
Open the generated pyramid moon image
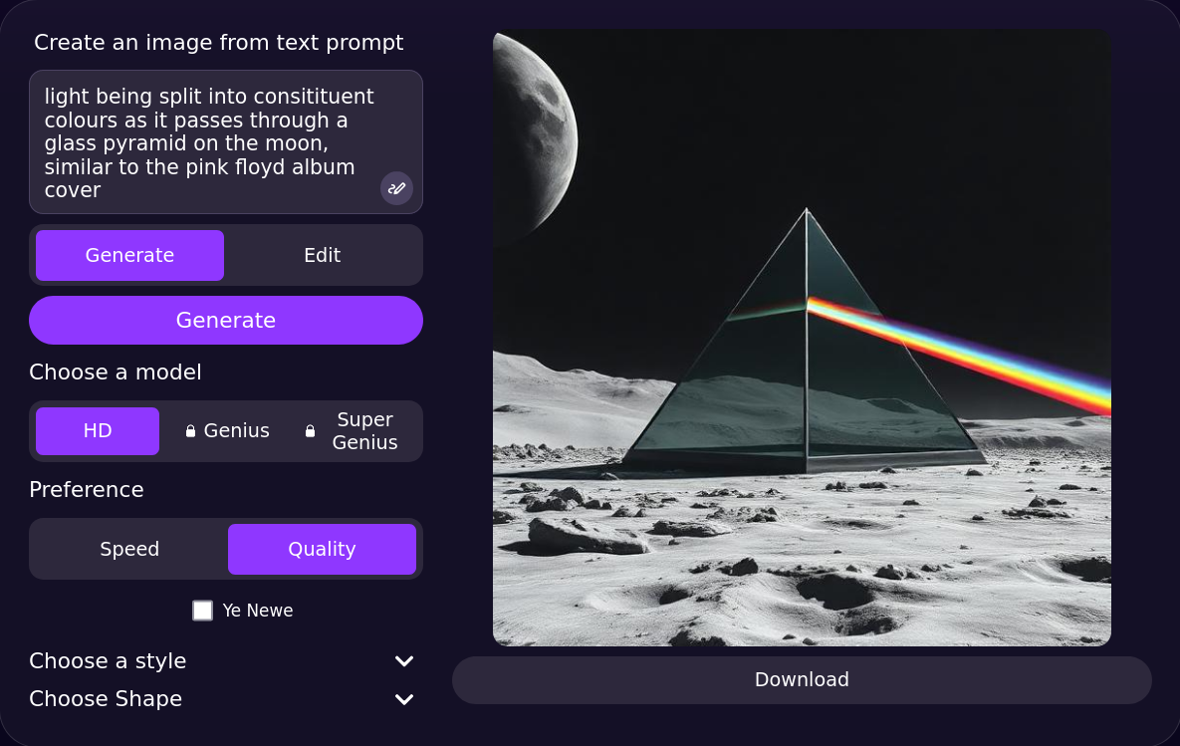point(802,338)
